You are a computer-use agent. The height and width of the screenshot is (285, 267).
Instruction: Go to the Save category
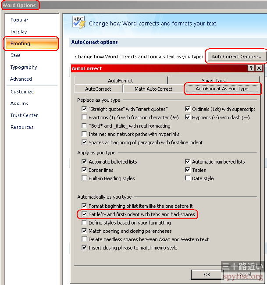coord(15,55)
